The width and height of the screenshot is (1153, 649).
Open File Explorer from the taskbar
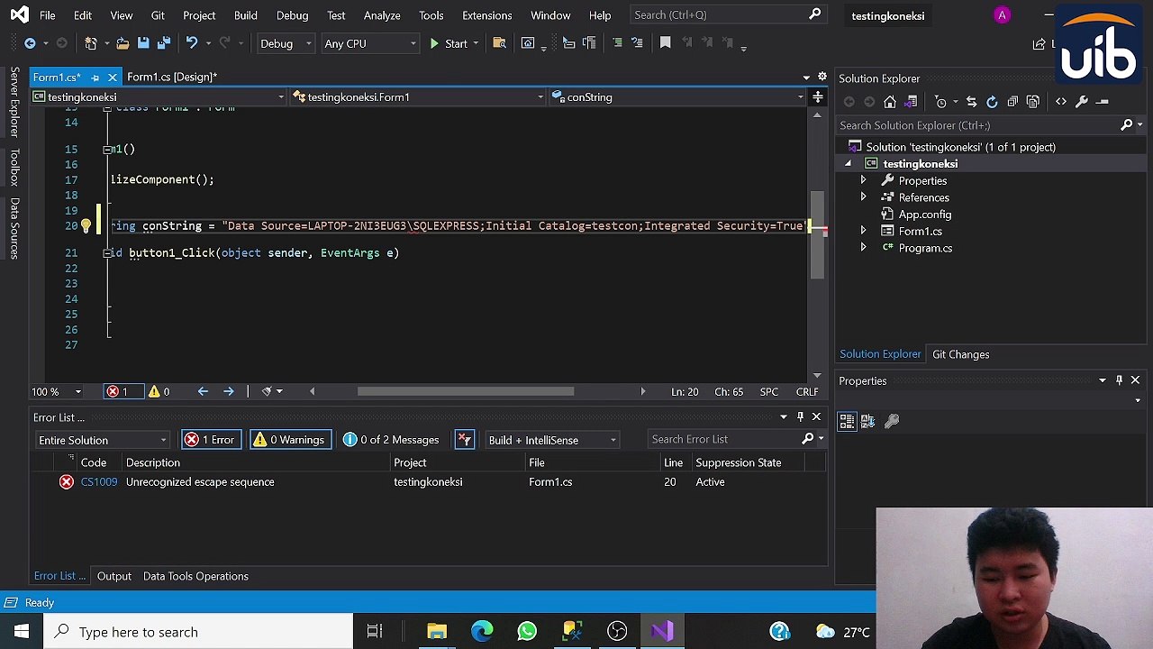(437, 632)
